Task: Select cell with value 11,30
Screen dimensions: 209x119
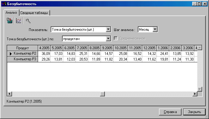Action: tap(188, 59)
